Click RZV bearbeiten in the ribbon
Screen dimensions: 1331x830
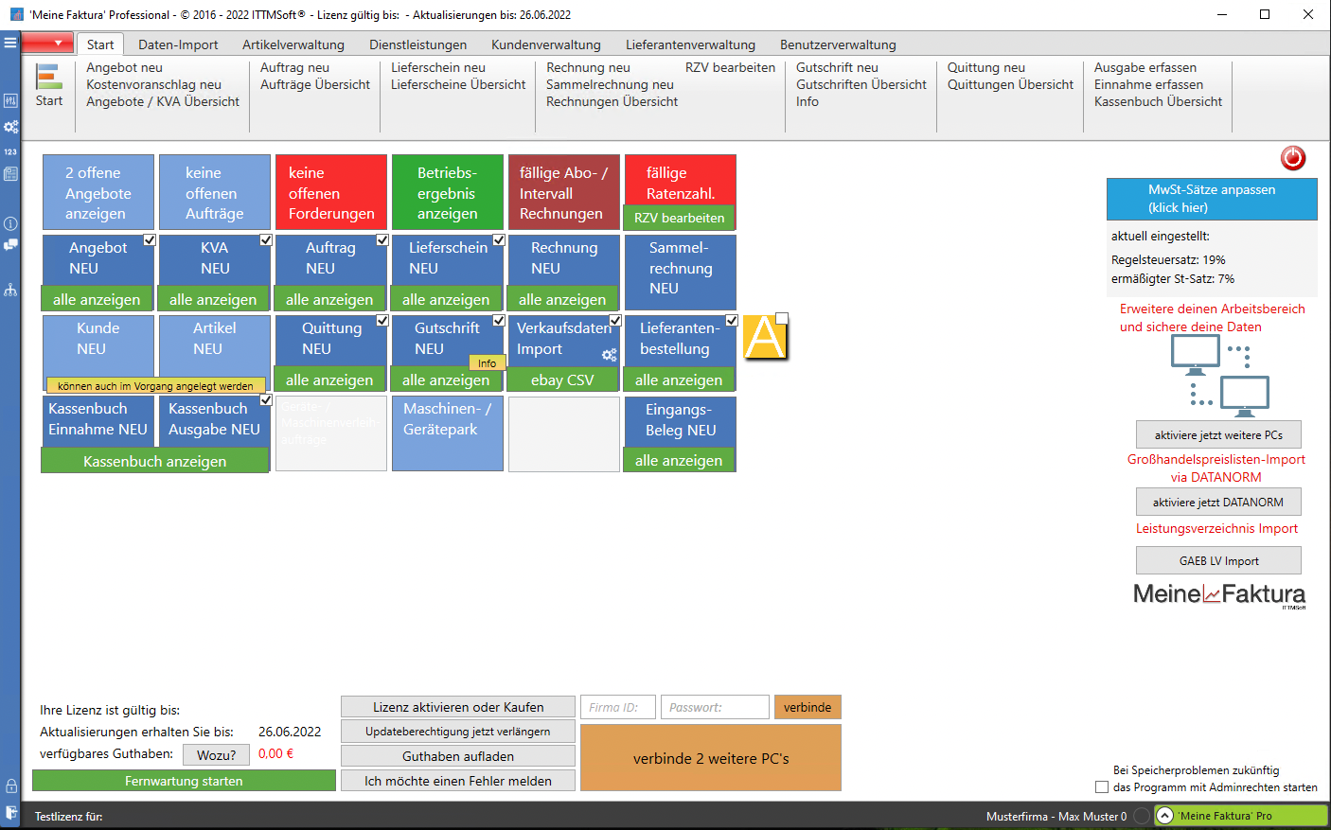(x=730, y=67)
